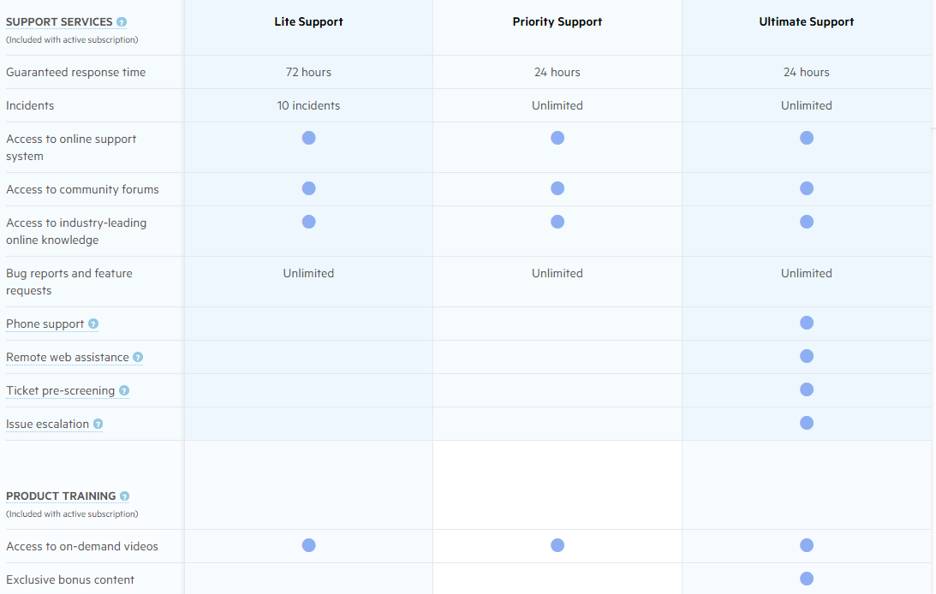Image resolution: width=936 pixels, height=594 pixels.
Task: Click the Issue escalation help icon
Action: coord(98,425)
